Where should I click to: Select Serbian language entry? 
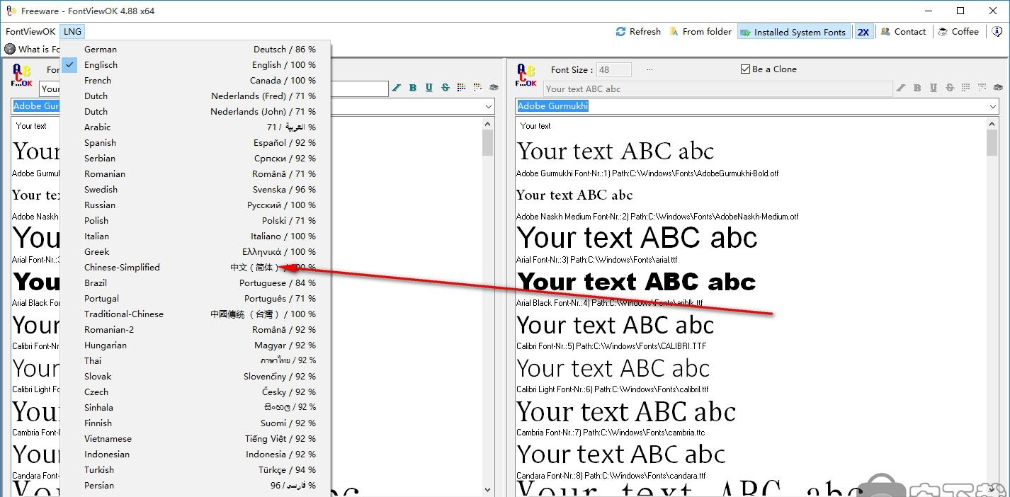(x=195, y=159)
